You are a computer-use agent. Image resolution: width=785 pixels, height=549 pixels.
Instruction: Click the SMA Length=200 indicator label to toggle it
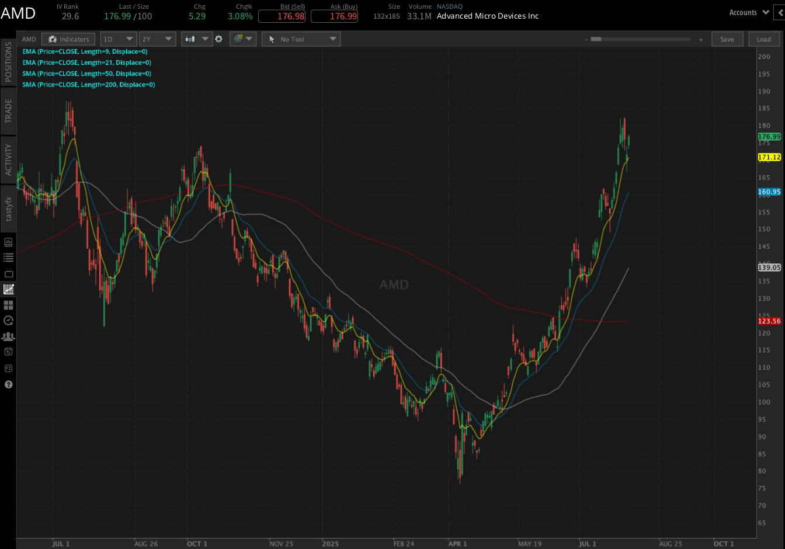click(x=89, y=84)
